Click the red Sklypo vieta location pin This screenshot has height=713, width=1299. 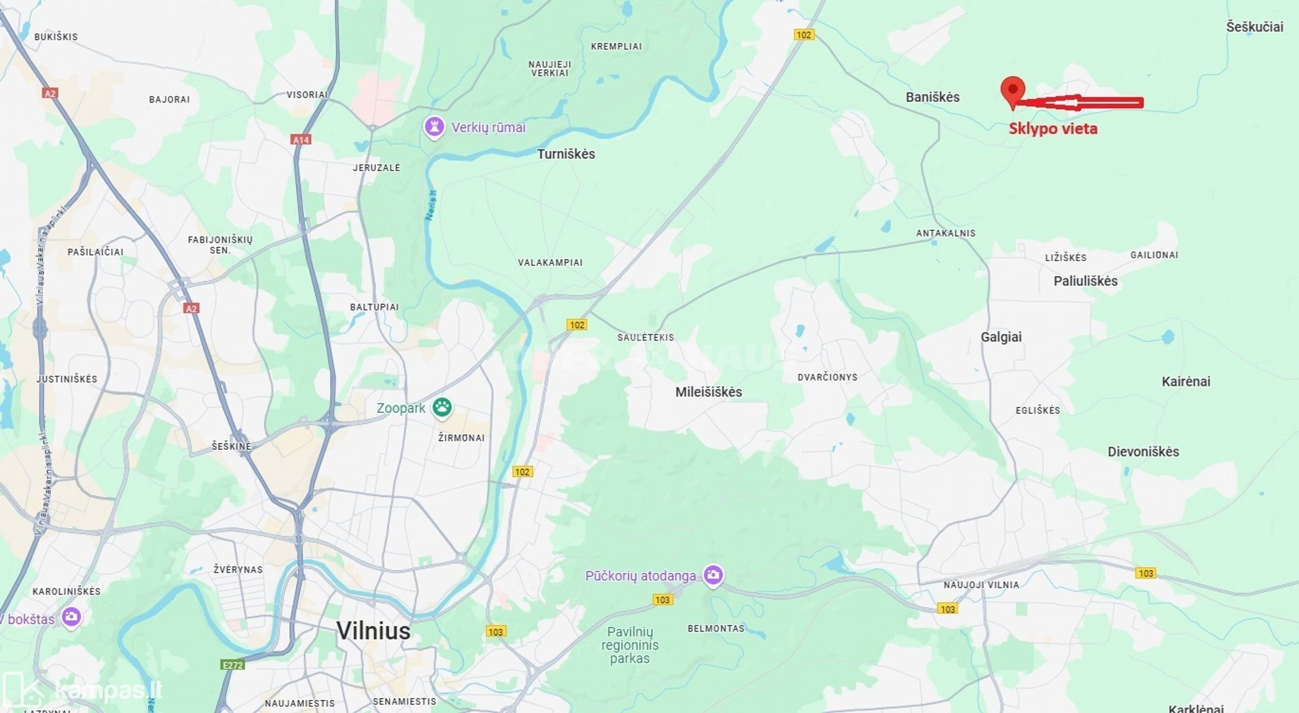coord(1013,92)
